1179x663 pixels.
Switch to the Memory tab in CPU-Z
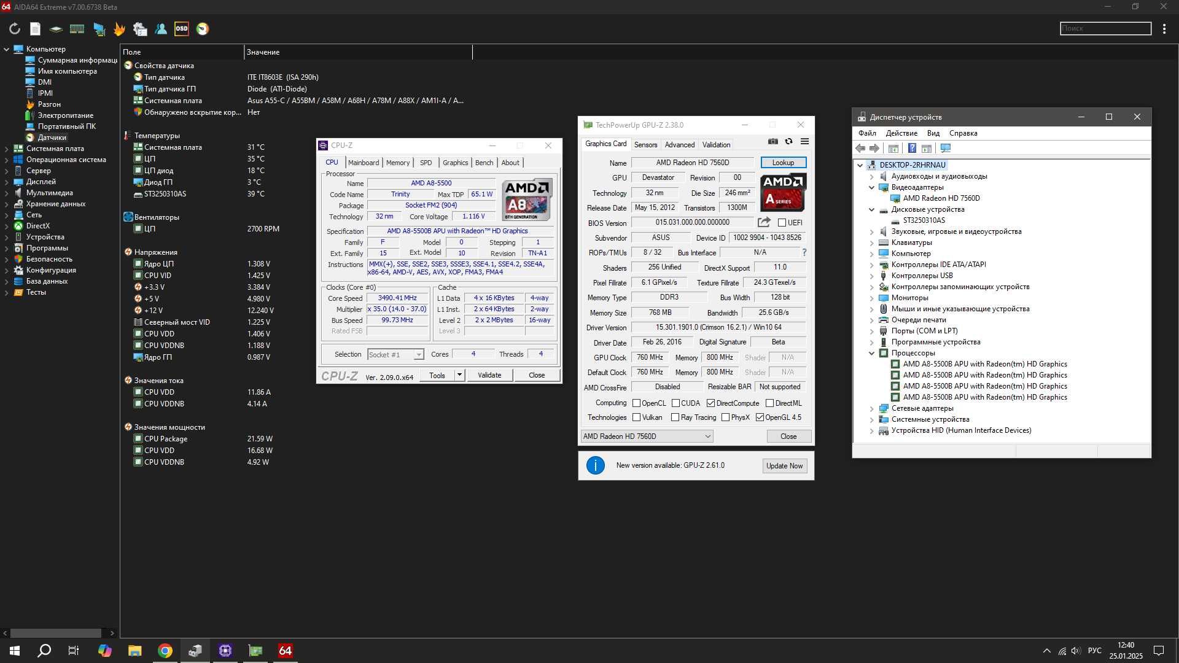[398, 163]
